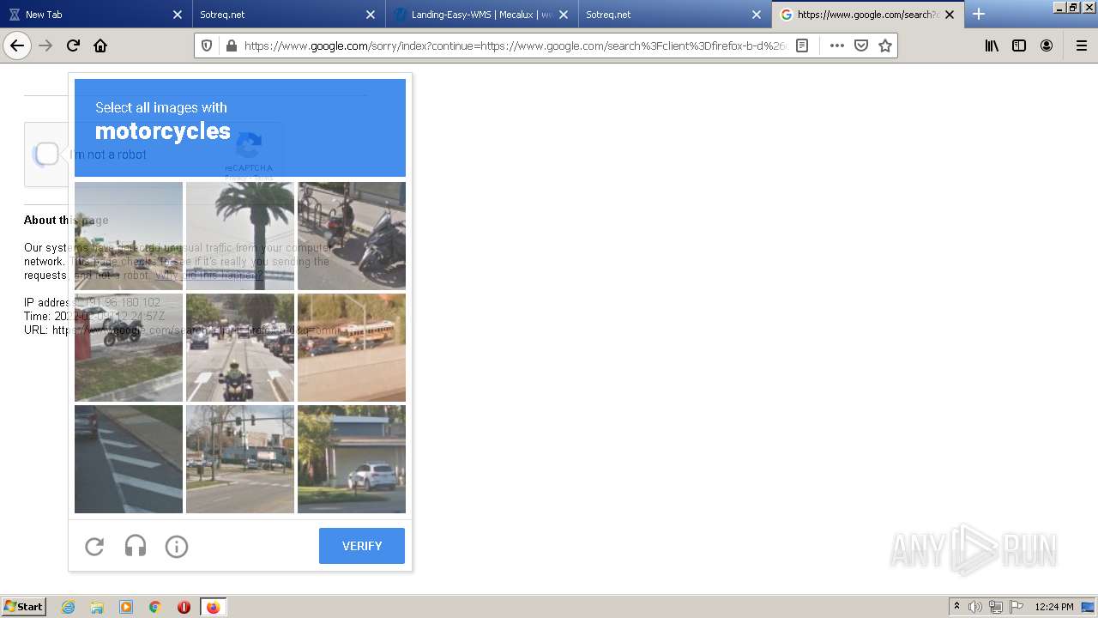Viewport: 1098px width, 618px height.
Task: Open Opera from the taskbar
Action: [x=184, y=607]
